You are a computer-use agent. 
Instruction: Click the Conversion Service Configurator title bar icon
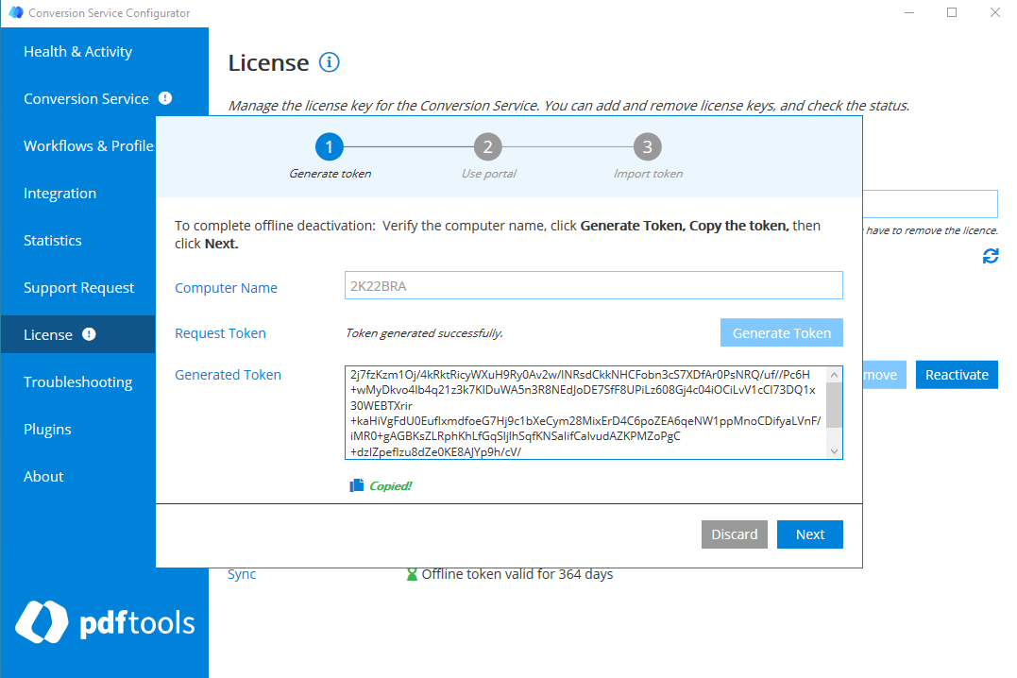[14, 12]
